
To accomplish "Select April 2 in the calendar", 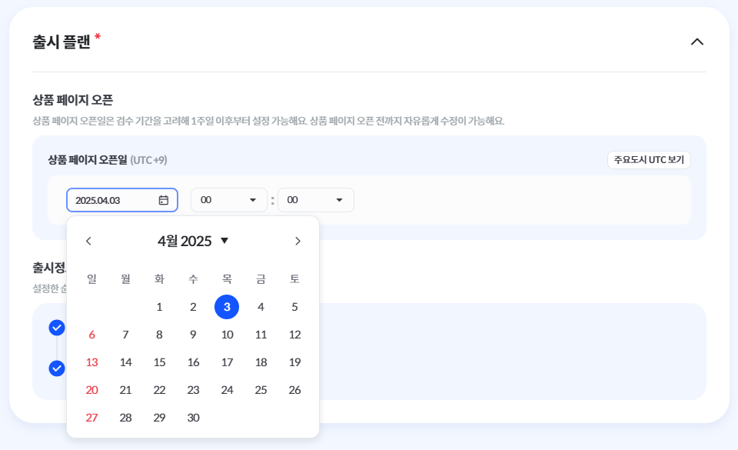I will click(x=193, y=307).
